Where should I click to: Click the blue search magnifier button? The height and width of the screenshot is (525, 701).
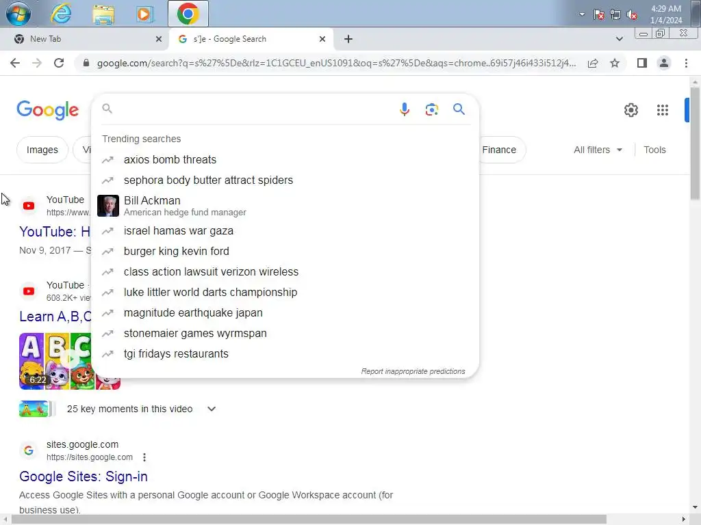(x=459, y=109)
